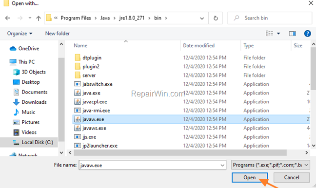Create a New folder
Viewport: 316px width, 188px height.
coord(58,34)
